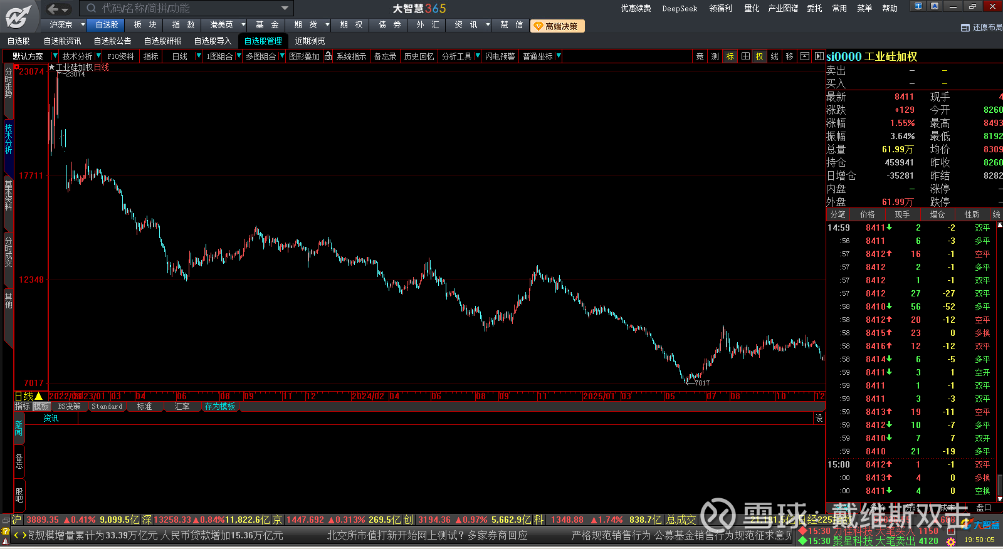The image size is (1003, 549).
Task: Open the 自选股管理 sub-tab
Action: click(263, 41)
